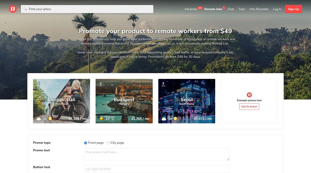
Task: Click the cloud weather icon on Seoul card
Action: click(x=164, y=119)
